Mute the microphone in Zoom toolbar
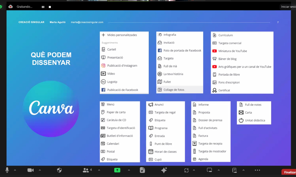 tap(7, 170)
